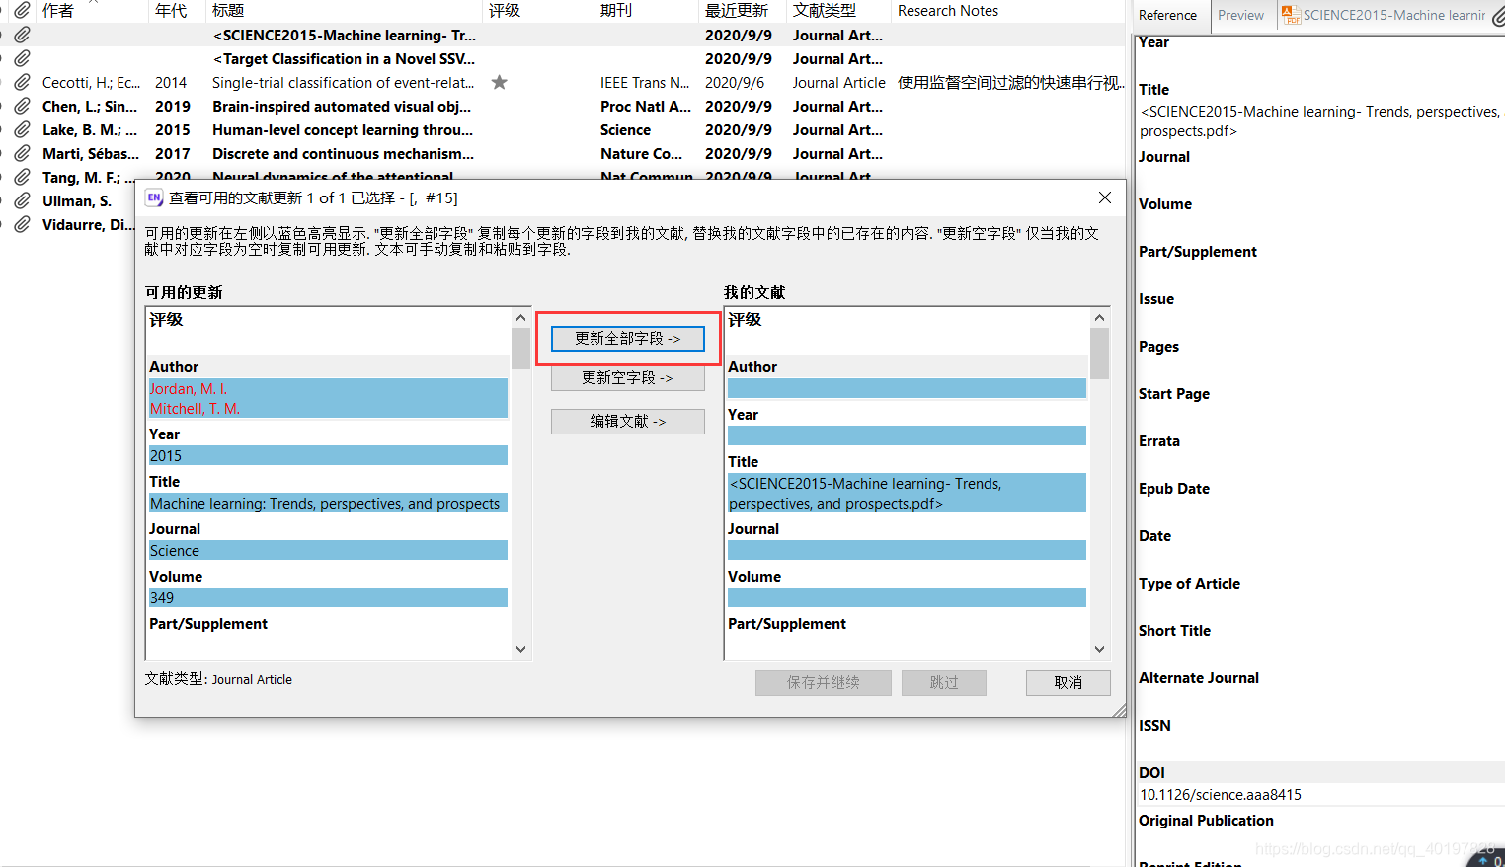Click the Author field with Jordan, M. I.
Image resolution: width=1505 pixels, height=867 pixels.
[x=328, y=398]
